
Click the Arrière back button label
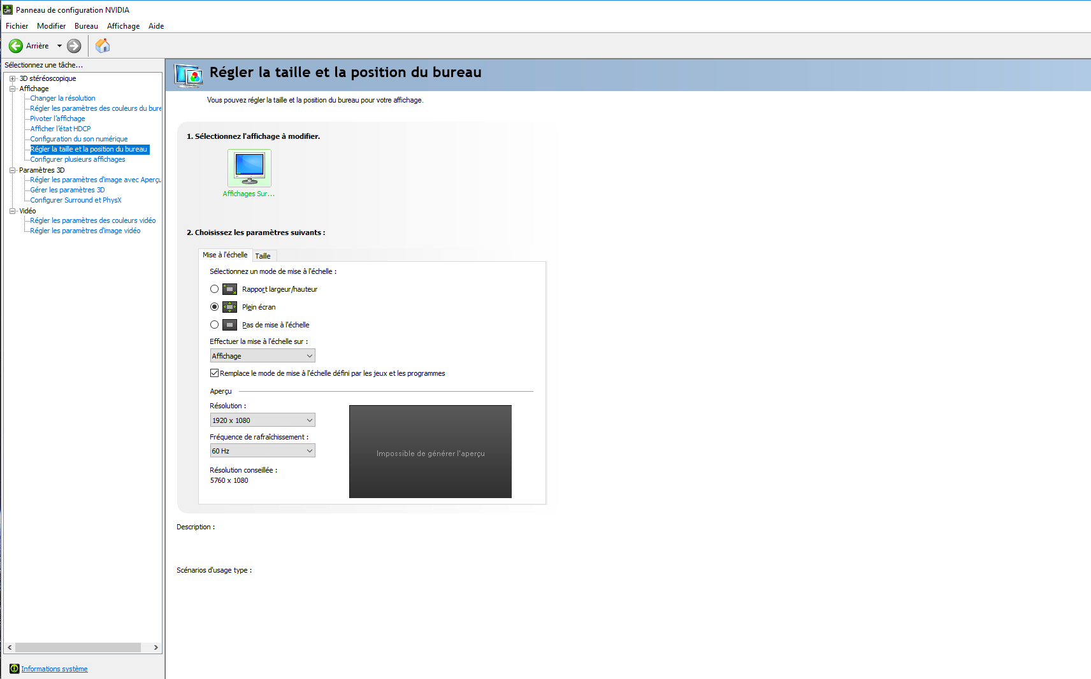pos(37,46)
